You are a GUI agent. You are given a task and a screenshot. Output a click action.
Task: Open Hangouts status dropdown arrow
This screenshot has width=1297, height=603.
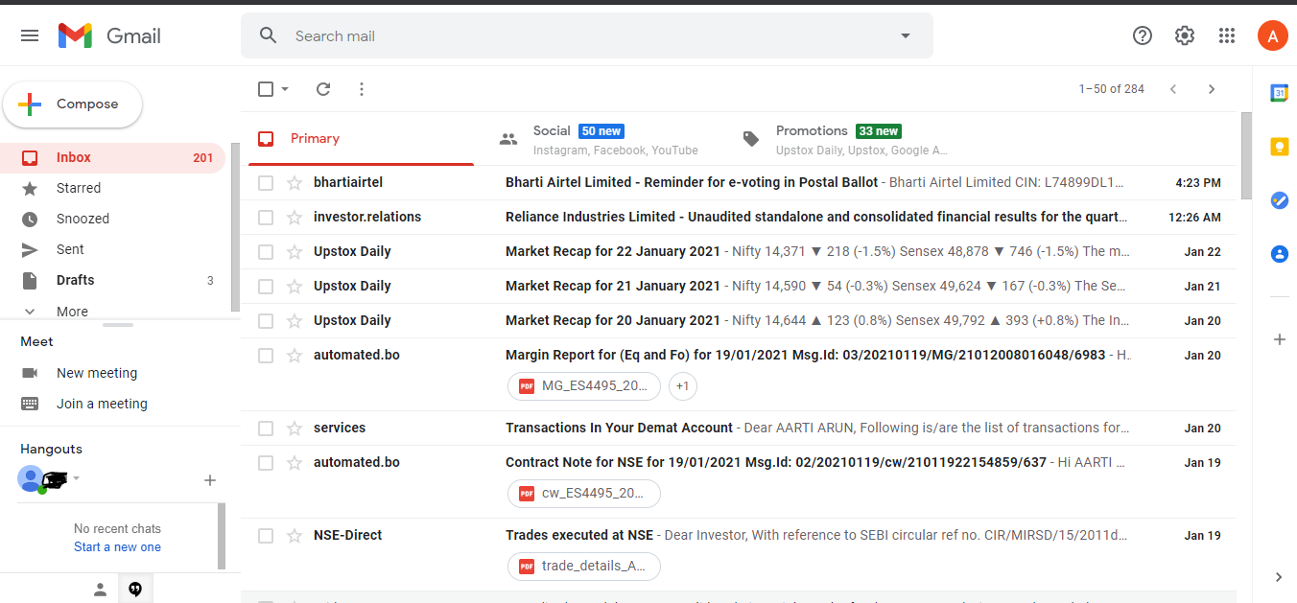click(x=77, y=478)
